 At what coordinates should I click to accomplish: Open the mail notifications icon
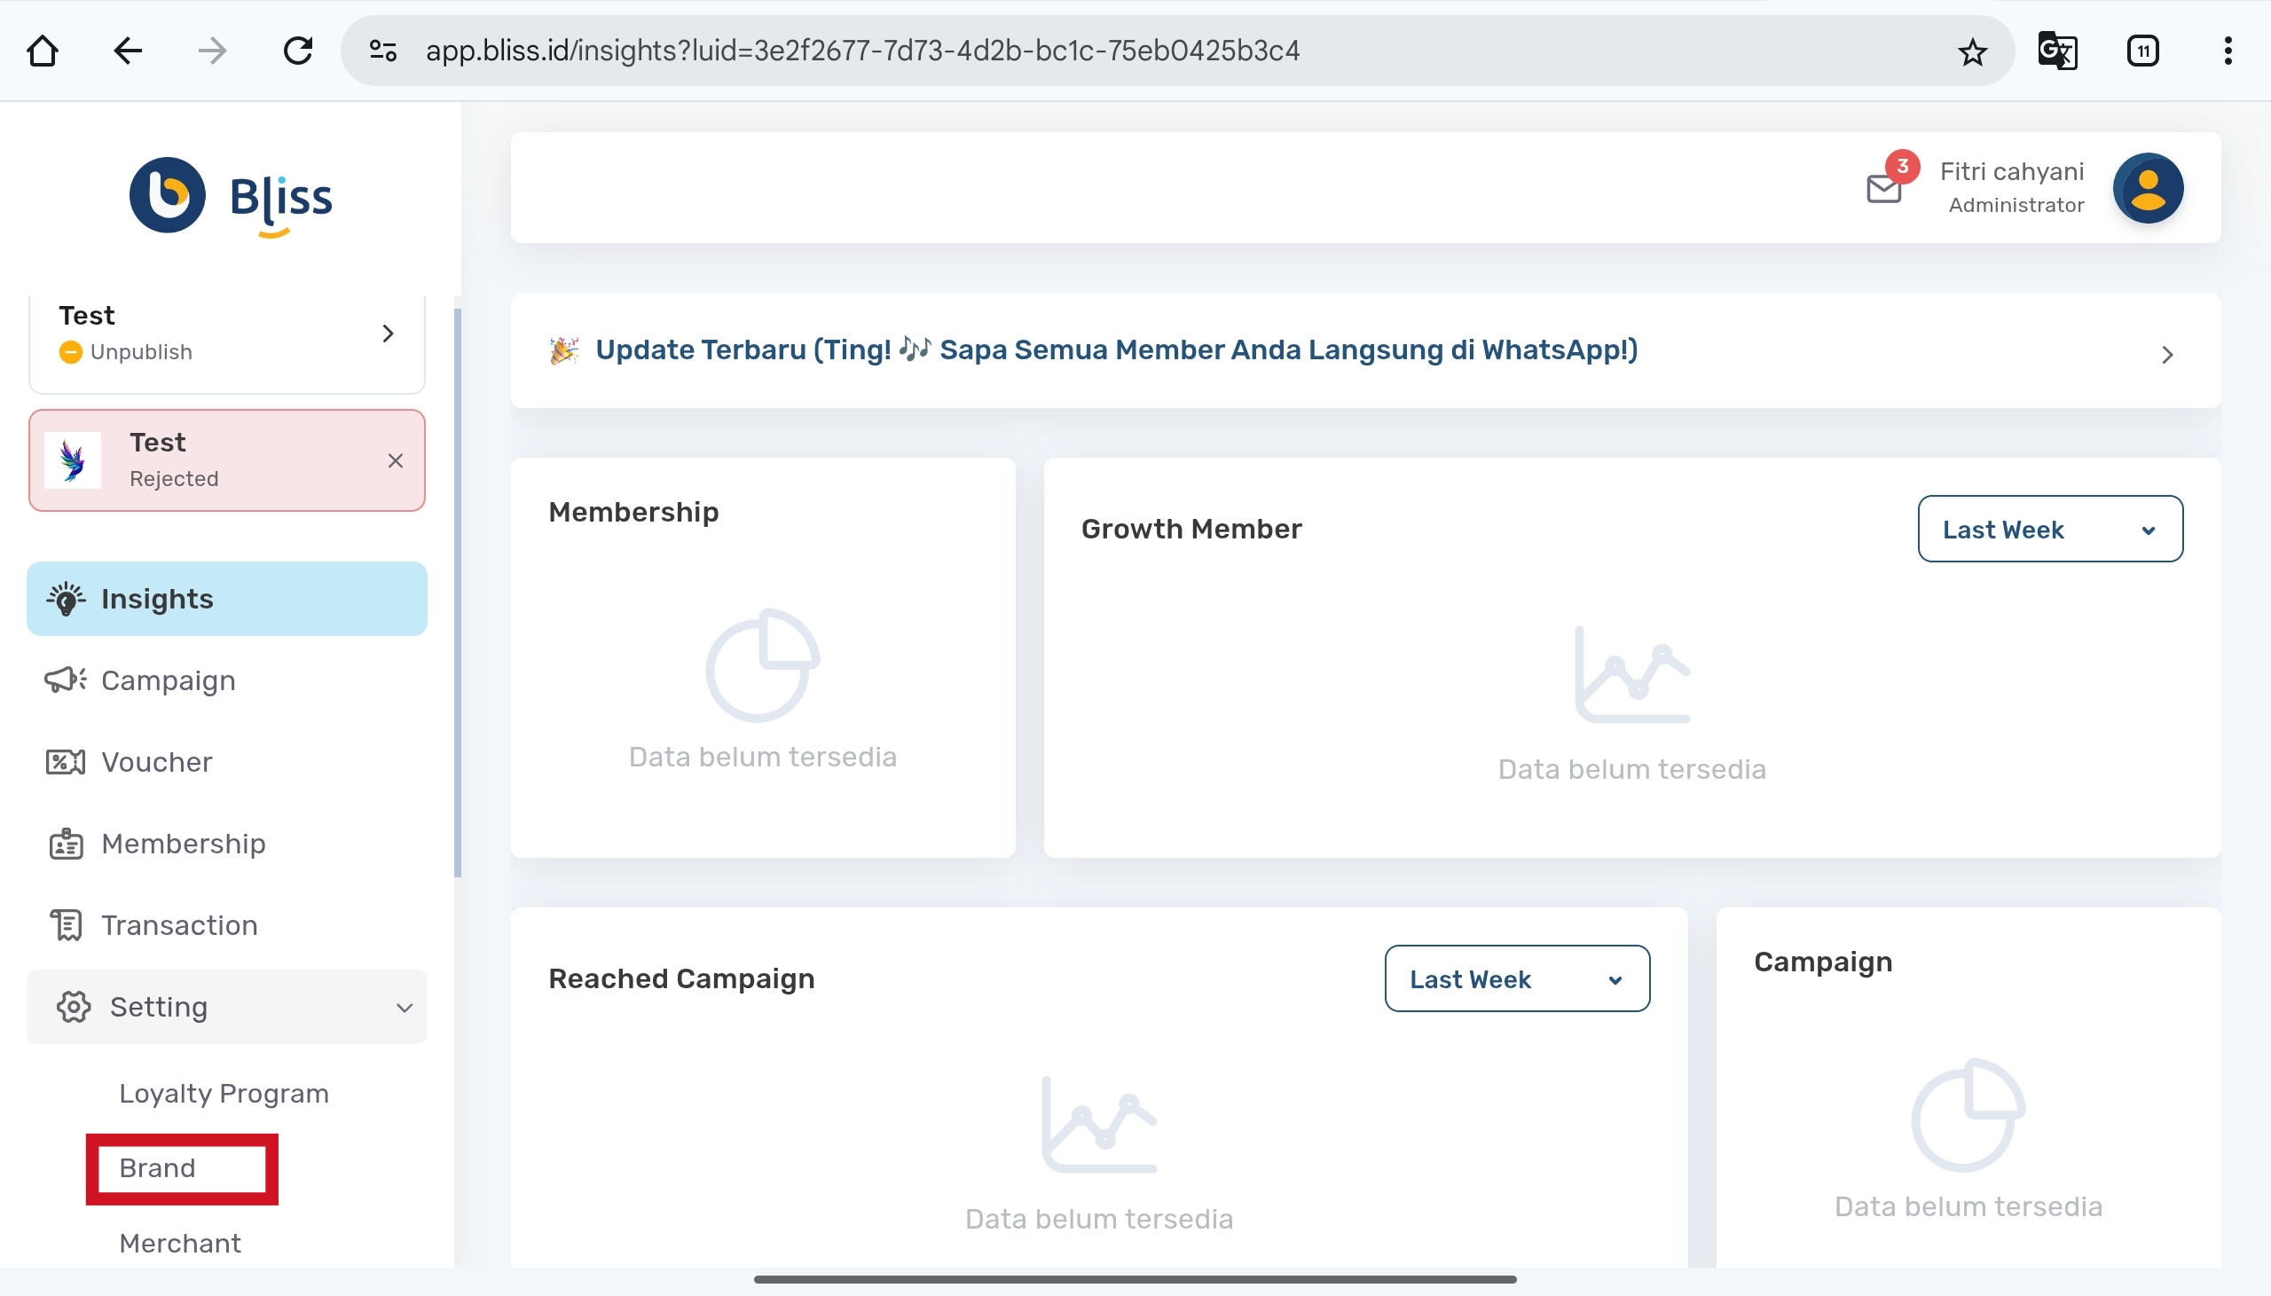(x=1884, y=188)
